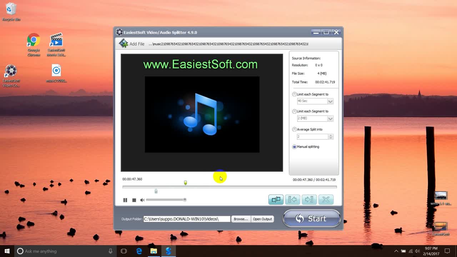
Task: Click the system tray volume icon
Action: click(x=417, y=251)
